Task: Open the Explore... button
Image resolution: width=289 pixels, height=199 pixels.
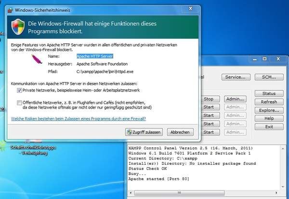Action: 269,110
